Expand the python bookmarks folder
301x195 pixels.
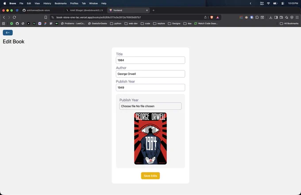coord(116,23)
